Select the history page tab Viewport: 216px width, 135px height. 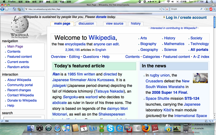(136, 24)
